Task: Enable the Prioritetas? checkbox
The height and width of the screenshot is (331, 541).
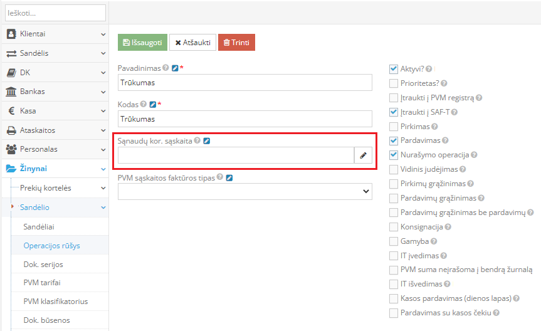Action: [394, 83]
